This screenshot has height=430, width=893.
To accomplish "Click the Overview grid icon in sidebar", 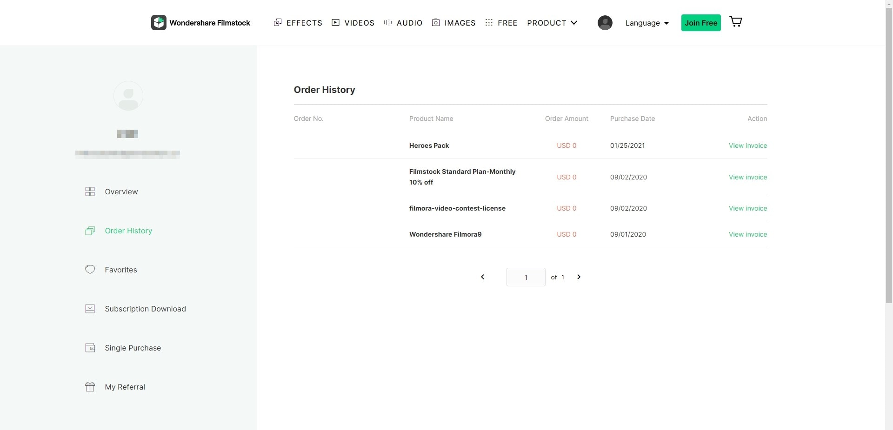I will pos(90,192).
